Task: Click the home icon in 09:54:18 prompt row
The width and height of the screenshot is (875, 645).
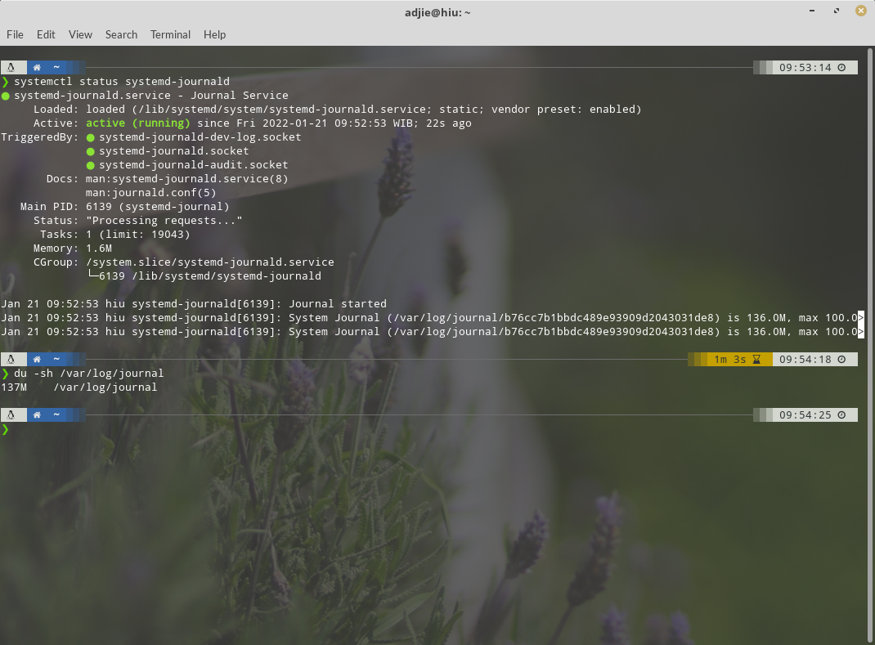Action: [x=37, y=360]
